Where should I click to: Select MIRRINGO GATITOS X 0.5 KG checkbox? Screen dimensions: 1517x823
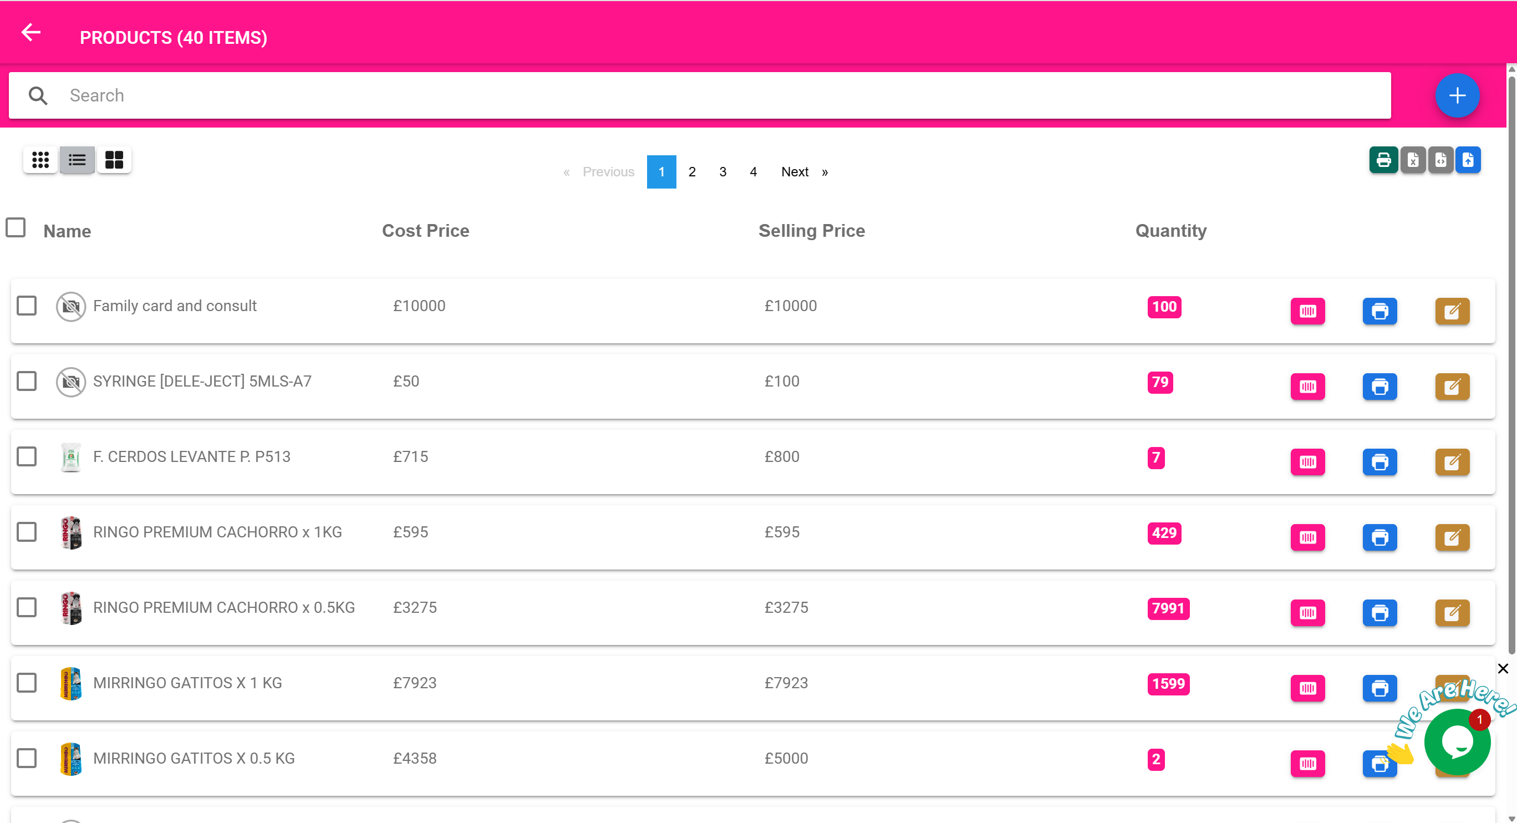(27, 758)
